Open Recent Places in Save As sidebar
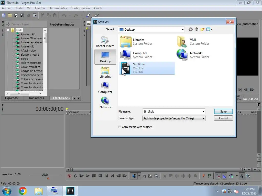This screenshot has width=262, height=196. click(x=105, y=42)
